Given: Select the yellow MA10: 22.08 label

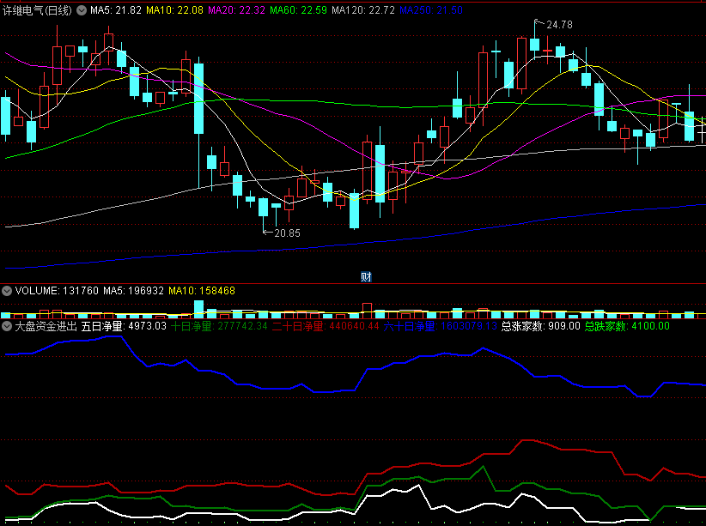Looking at the screenshot, I should pos(174,10).
